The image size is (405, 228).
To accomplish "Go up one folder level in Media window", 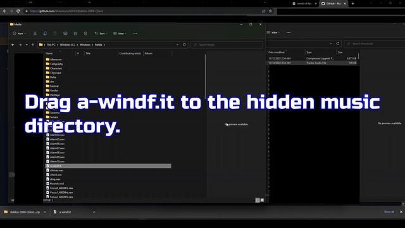I will pos(32,45).
